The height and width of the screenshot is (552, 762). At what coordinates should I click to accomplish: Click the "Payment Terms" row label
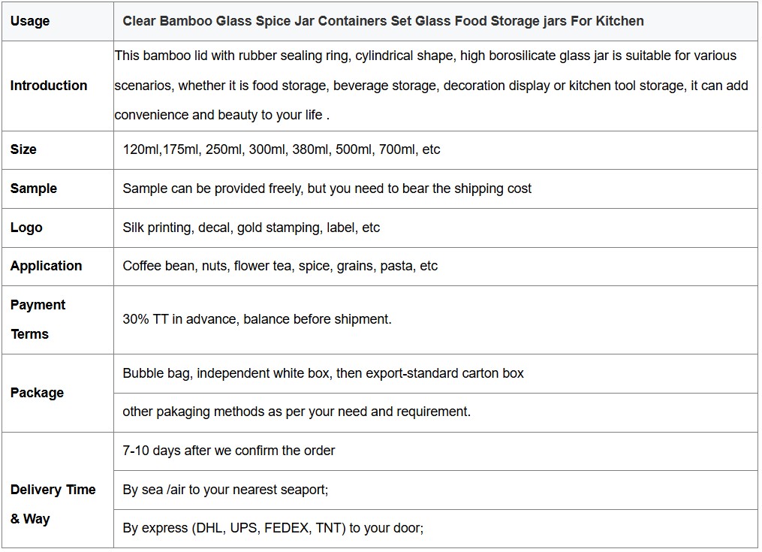coord(38,319)
